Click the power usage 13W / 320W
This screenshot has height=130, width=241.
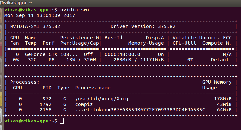click(x=81, y=60)
